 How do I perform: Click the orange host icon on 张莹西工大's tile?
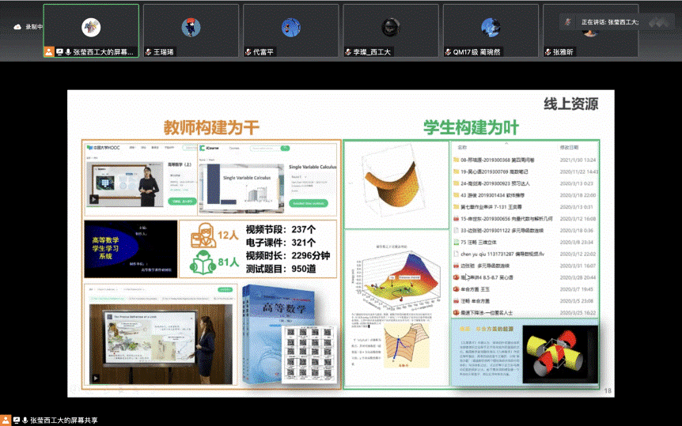pyautogui.click(x=49, y=51)
